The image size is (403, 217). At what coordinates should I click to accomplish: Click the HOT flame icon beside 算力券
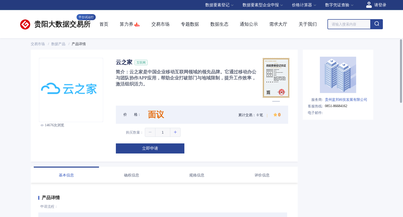click(x=137, y=24)
